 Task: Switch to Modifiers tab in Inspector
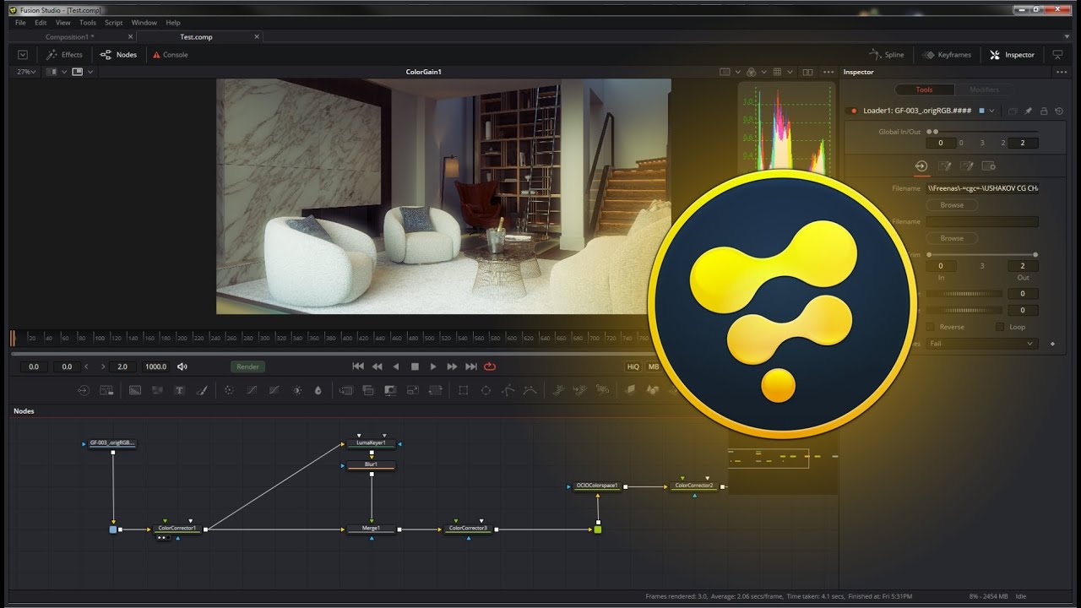click(984, 90)
